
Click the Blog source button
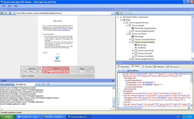32,71
